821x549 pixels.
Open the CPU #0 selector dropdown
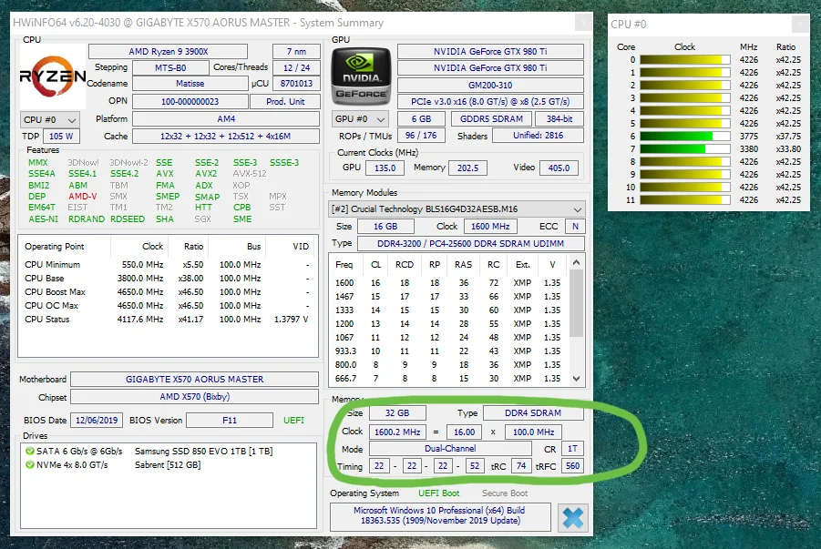[50, 120]
